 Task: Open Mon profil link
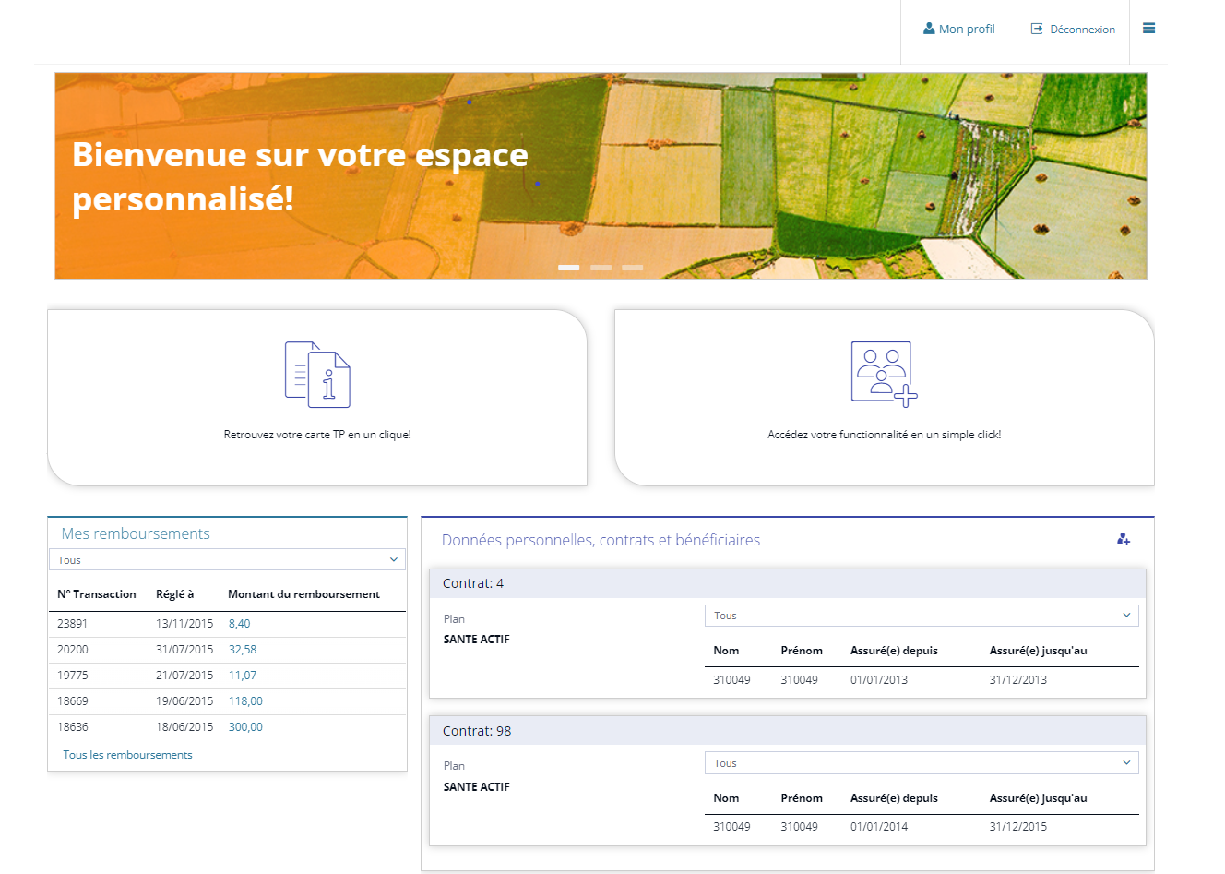967,30
